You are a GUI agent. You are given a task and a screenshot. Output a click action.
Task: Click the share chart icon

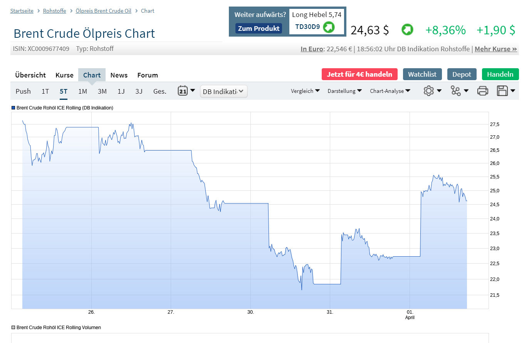tap(455, 90)
